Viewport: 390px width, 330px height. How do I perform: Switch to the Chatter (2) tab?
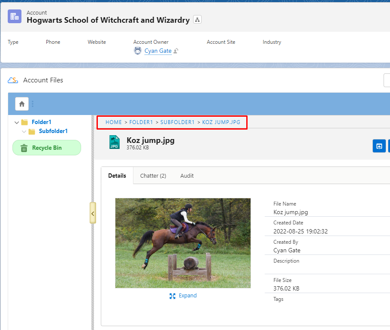pos(153,176)
